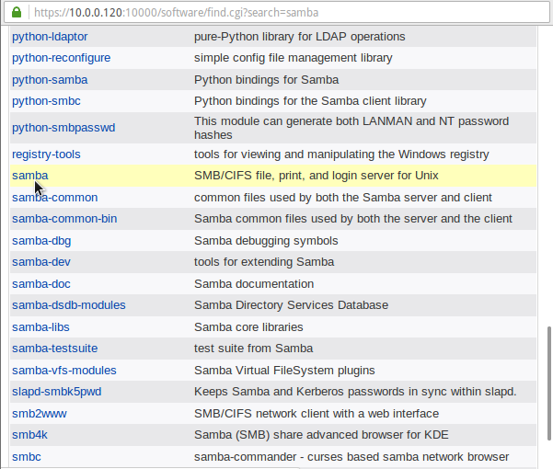
Task: Click description 'Samba debugging symbols'
Action: tap(266, 241)
